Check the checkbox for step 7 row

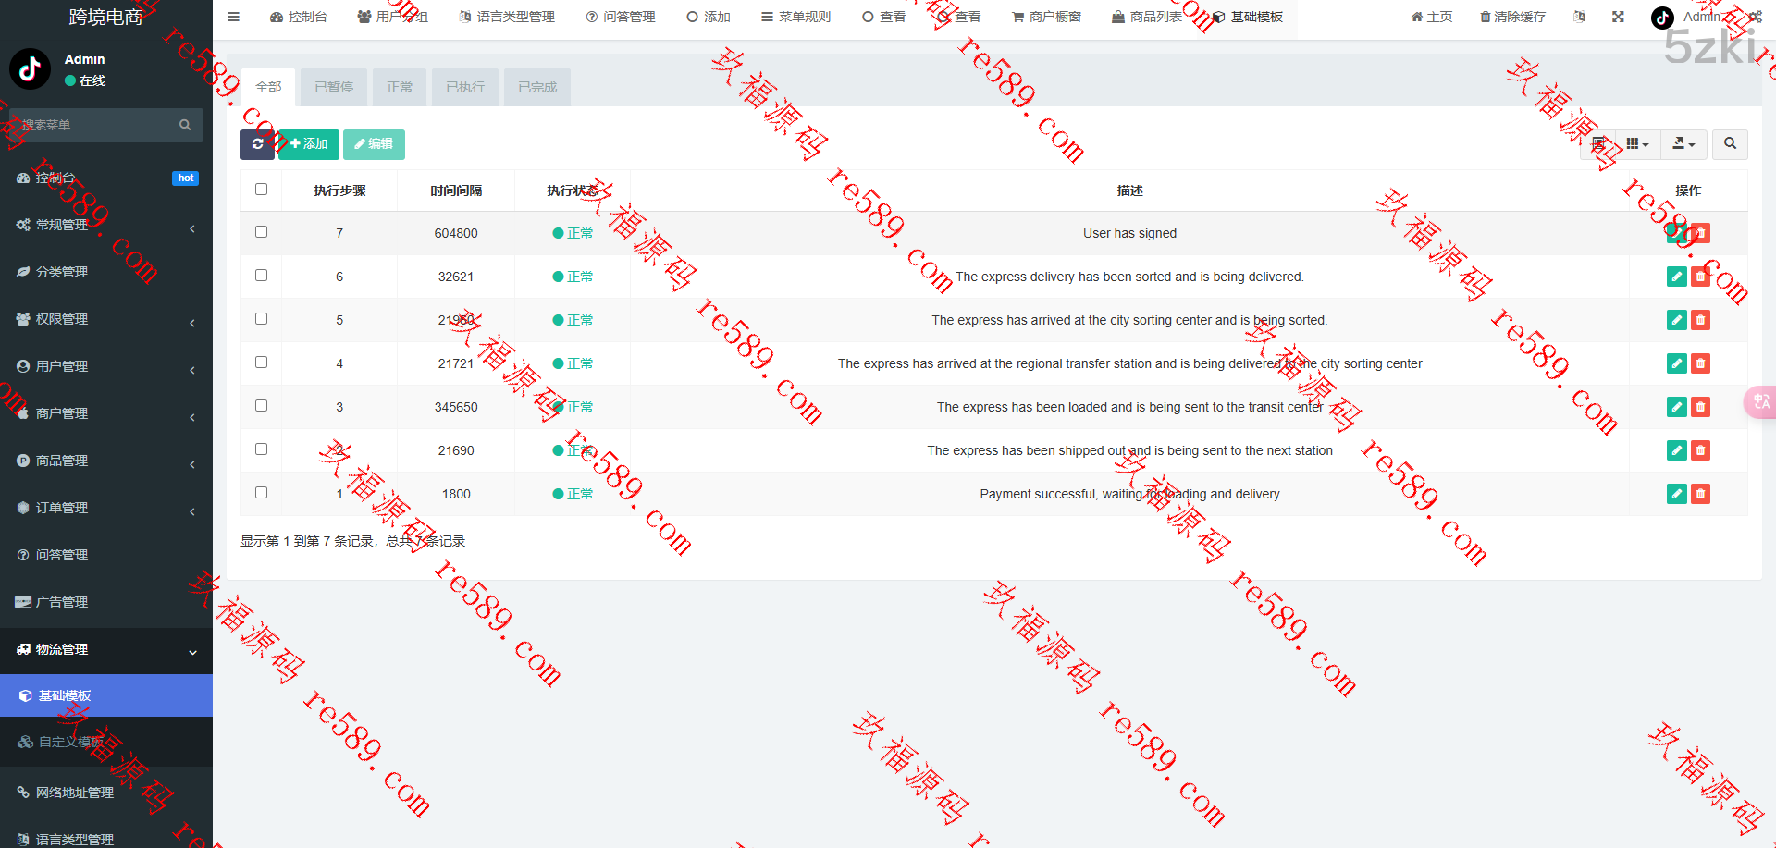click(x=262, y=232)
